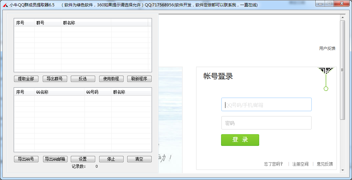The height and width of the screenshot is (180, 352).
Task: Refresh the program via 刷新程序
Action: click(139, 79)
